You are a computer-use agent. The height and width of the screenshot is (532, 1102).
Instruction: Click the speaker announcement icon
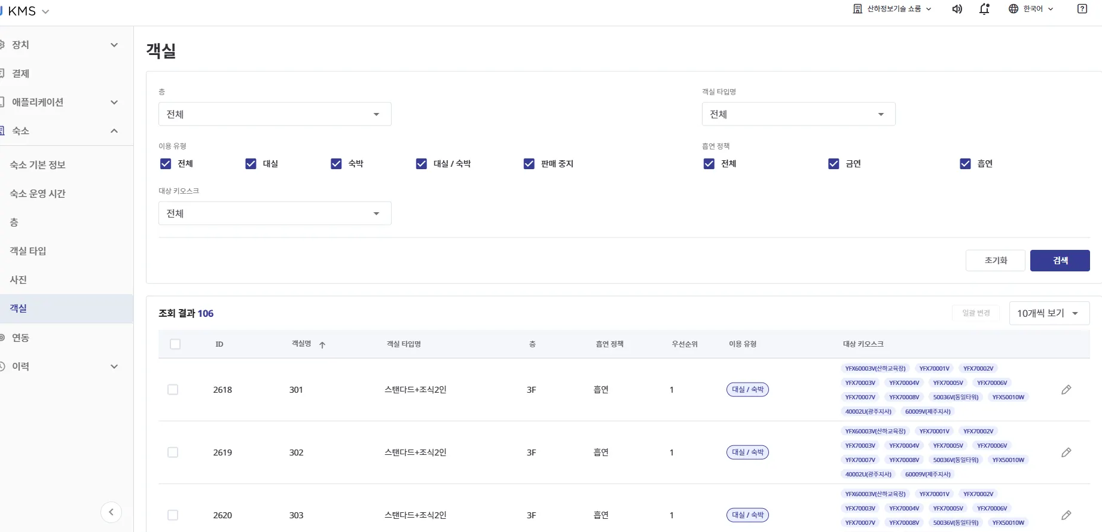click(x=957, y=9)
